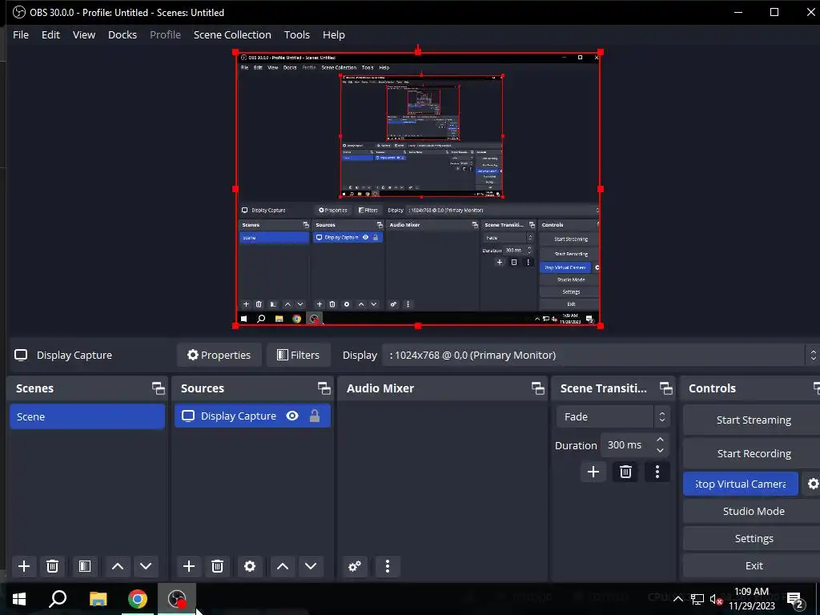Open scene filters icon in Scenes dock

tap(85, 566)
